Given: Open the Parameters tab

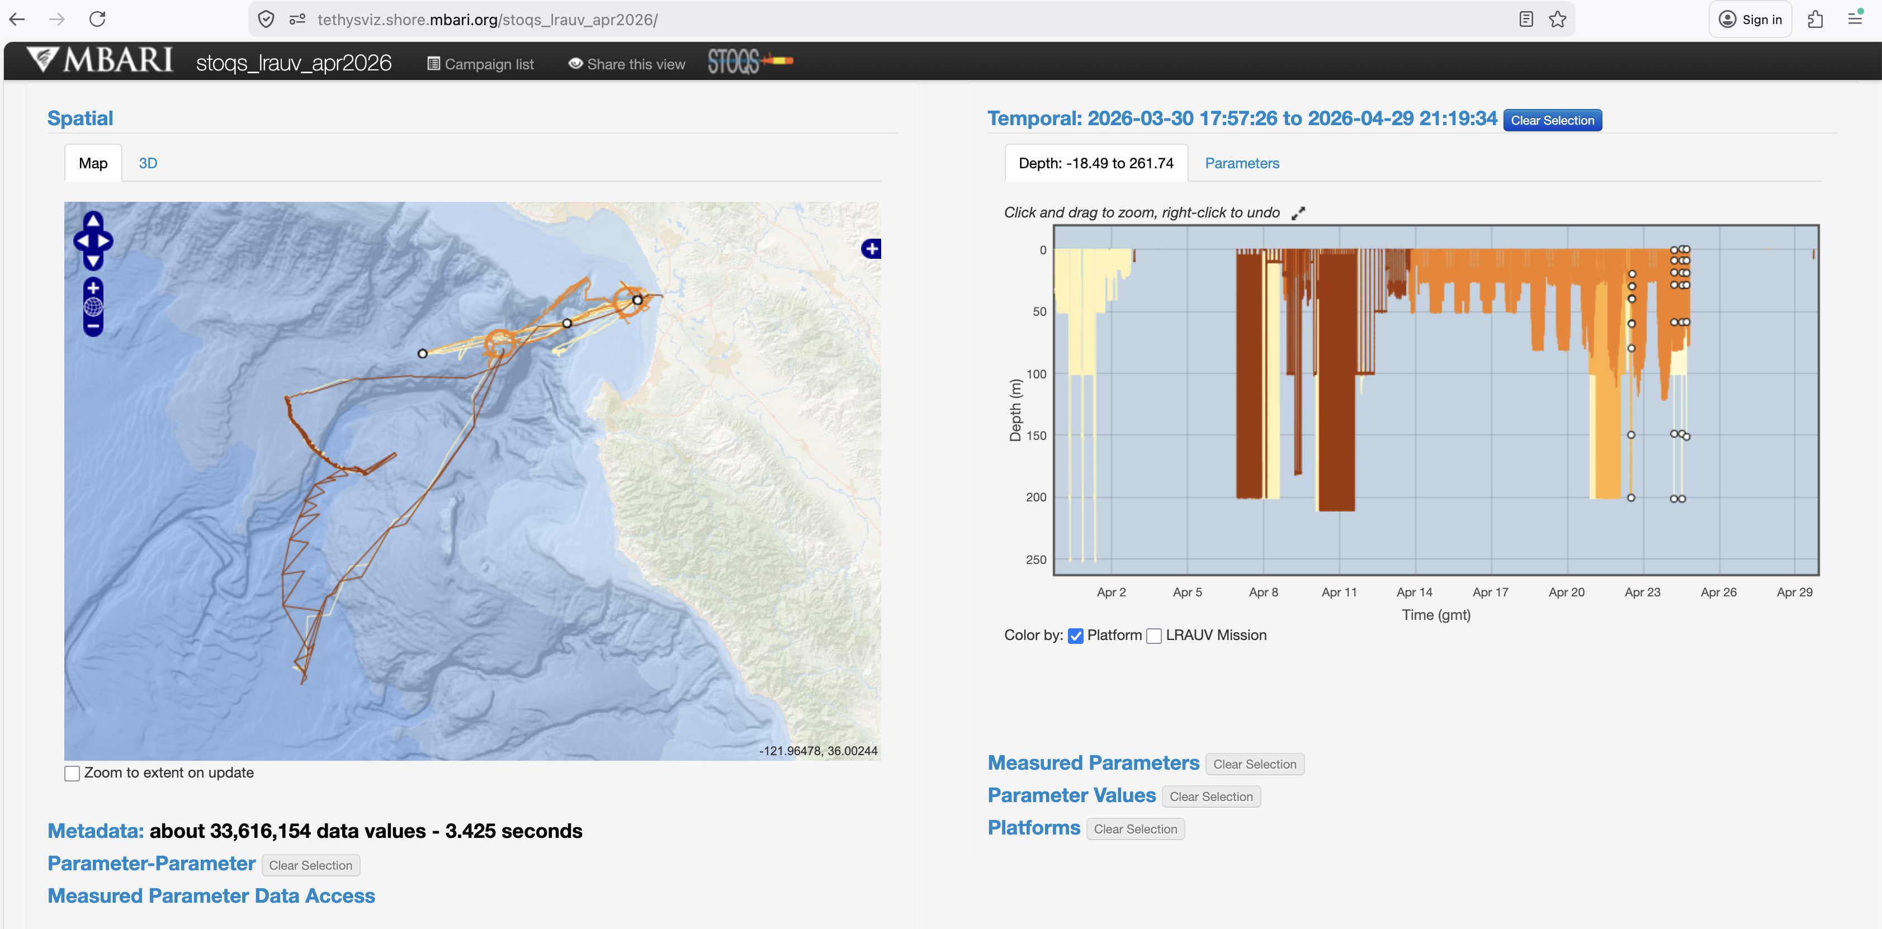Looking at the screenshot, I should 1242,164.
